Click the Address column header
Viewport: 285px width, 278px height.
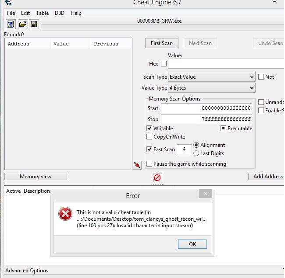point(28,44)
